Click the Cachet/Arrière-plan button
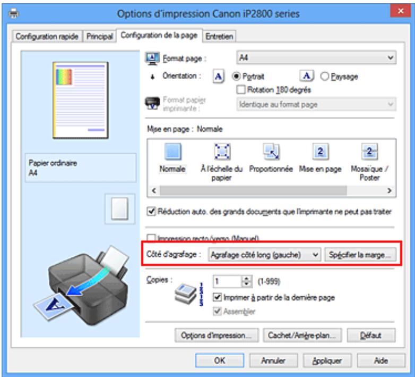Image resolution: width=415 pixels, height=377 pixels. pos(302,336)
